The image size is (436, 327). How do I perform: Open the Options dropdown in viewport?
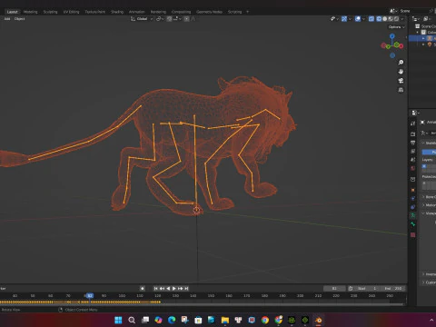(x=397, y=27)
